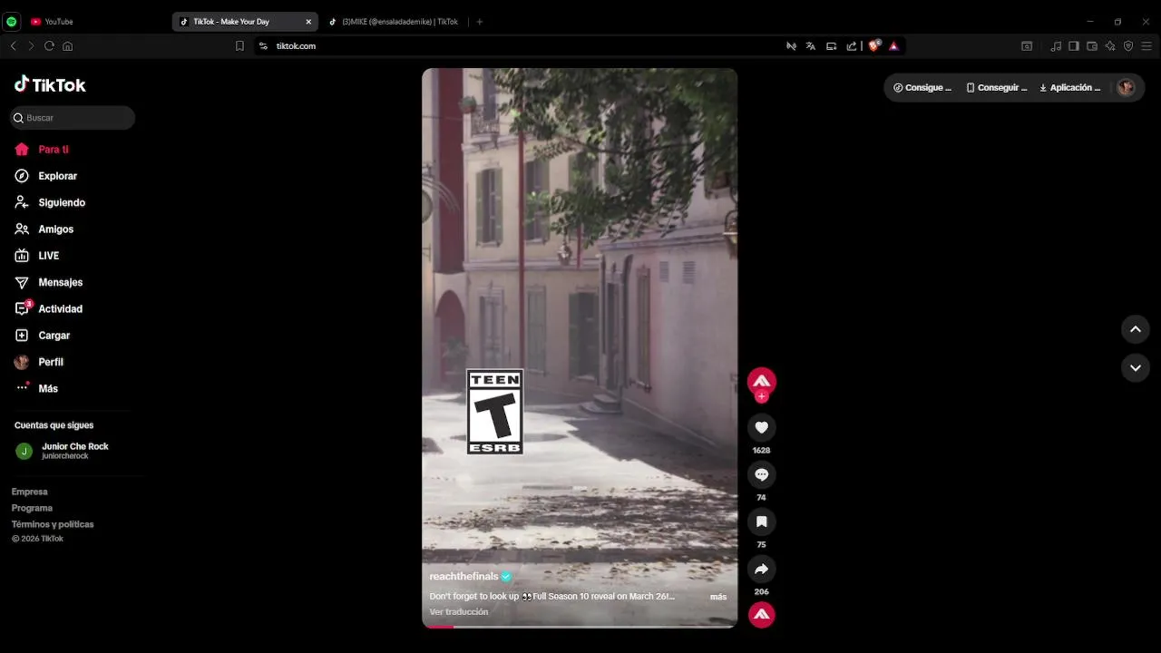Open the spinning sound disc icon

click(x=761, y=615)
